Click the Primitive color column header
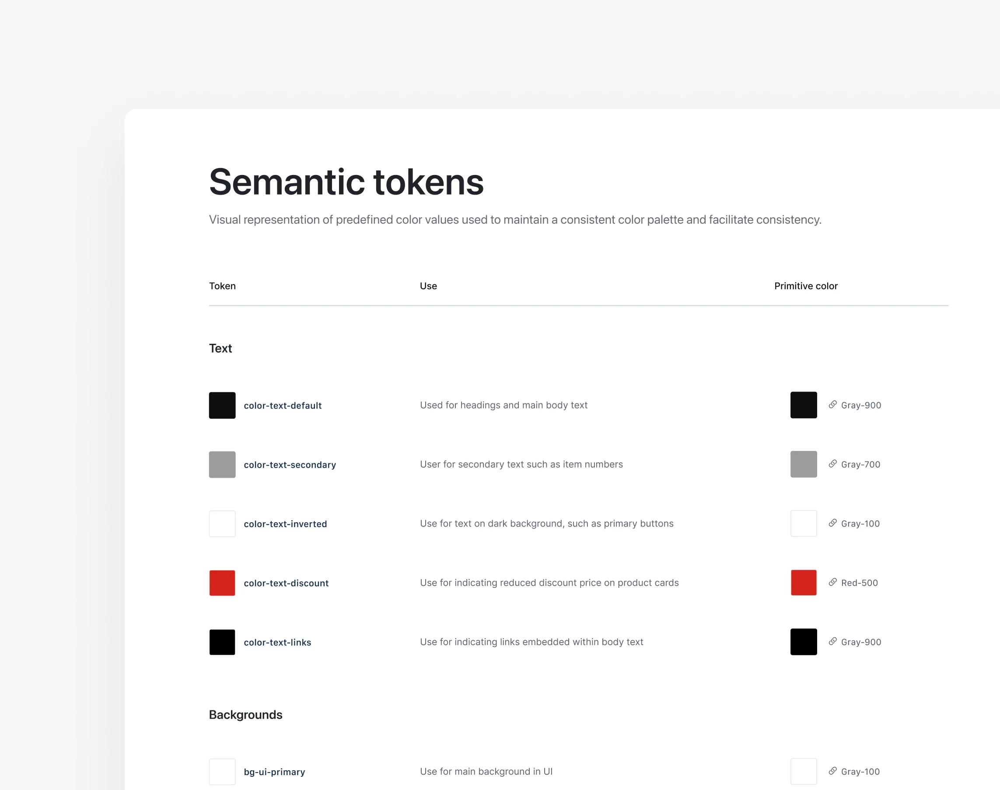The width and height of the screenshot is (1000, 790). coord(806,286)
